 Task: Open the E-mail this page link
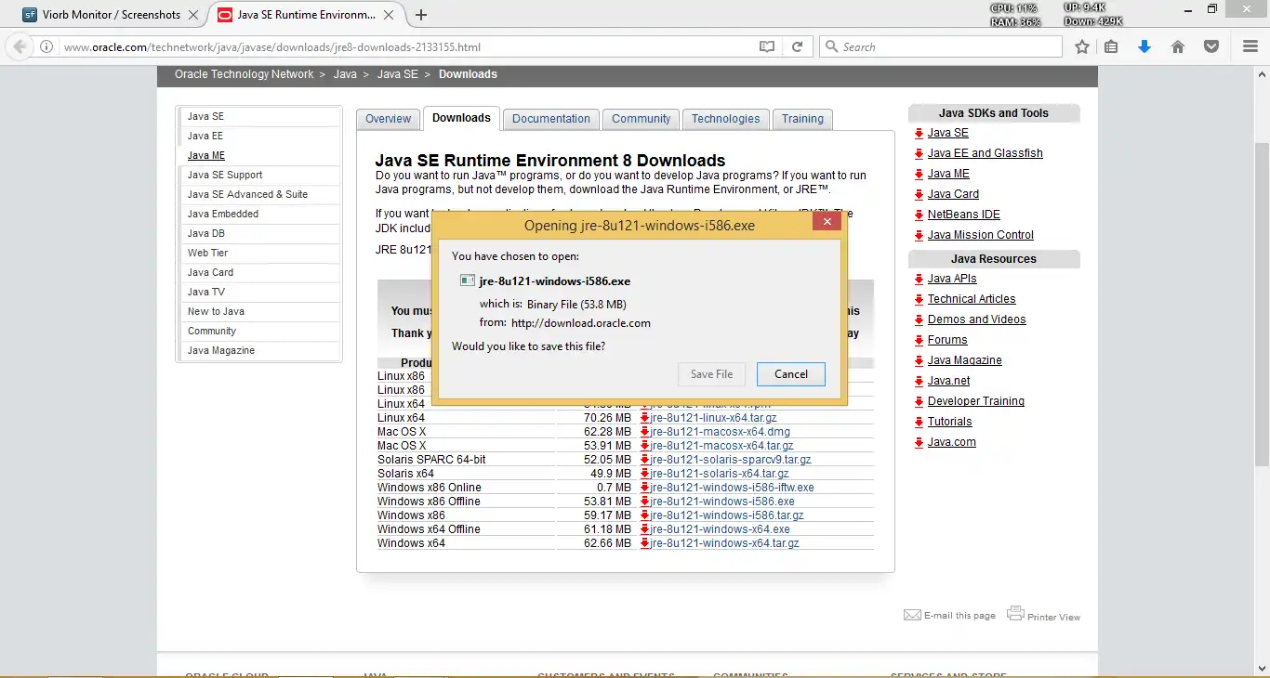tap(959, 616)
